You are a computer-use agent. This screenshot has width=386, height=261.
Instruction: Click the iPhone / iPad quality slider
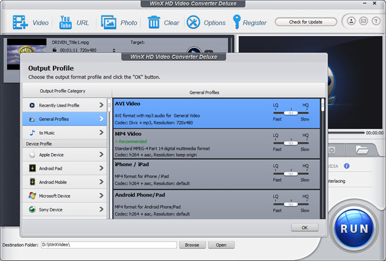(x=291, y=173)
